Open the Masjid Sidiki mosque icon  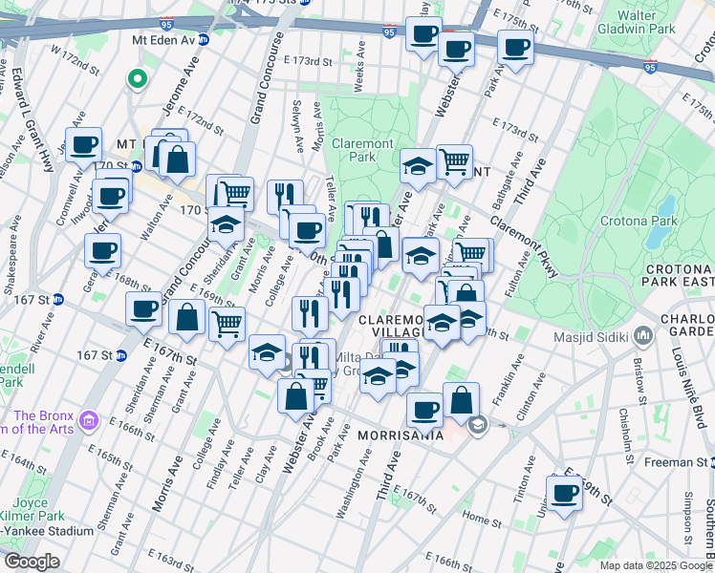click(x=643, y=336)
